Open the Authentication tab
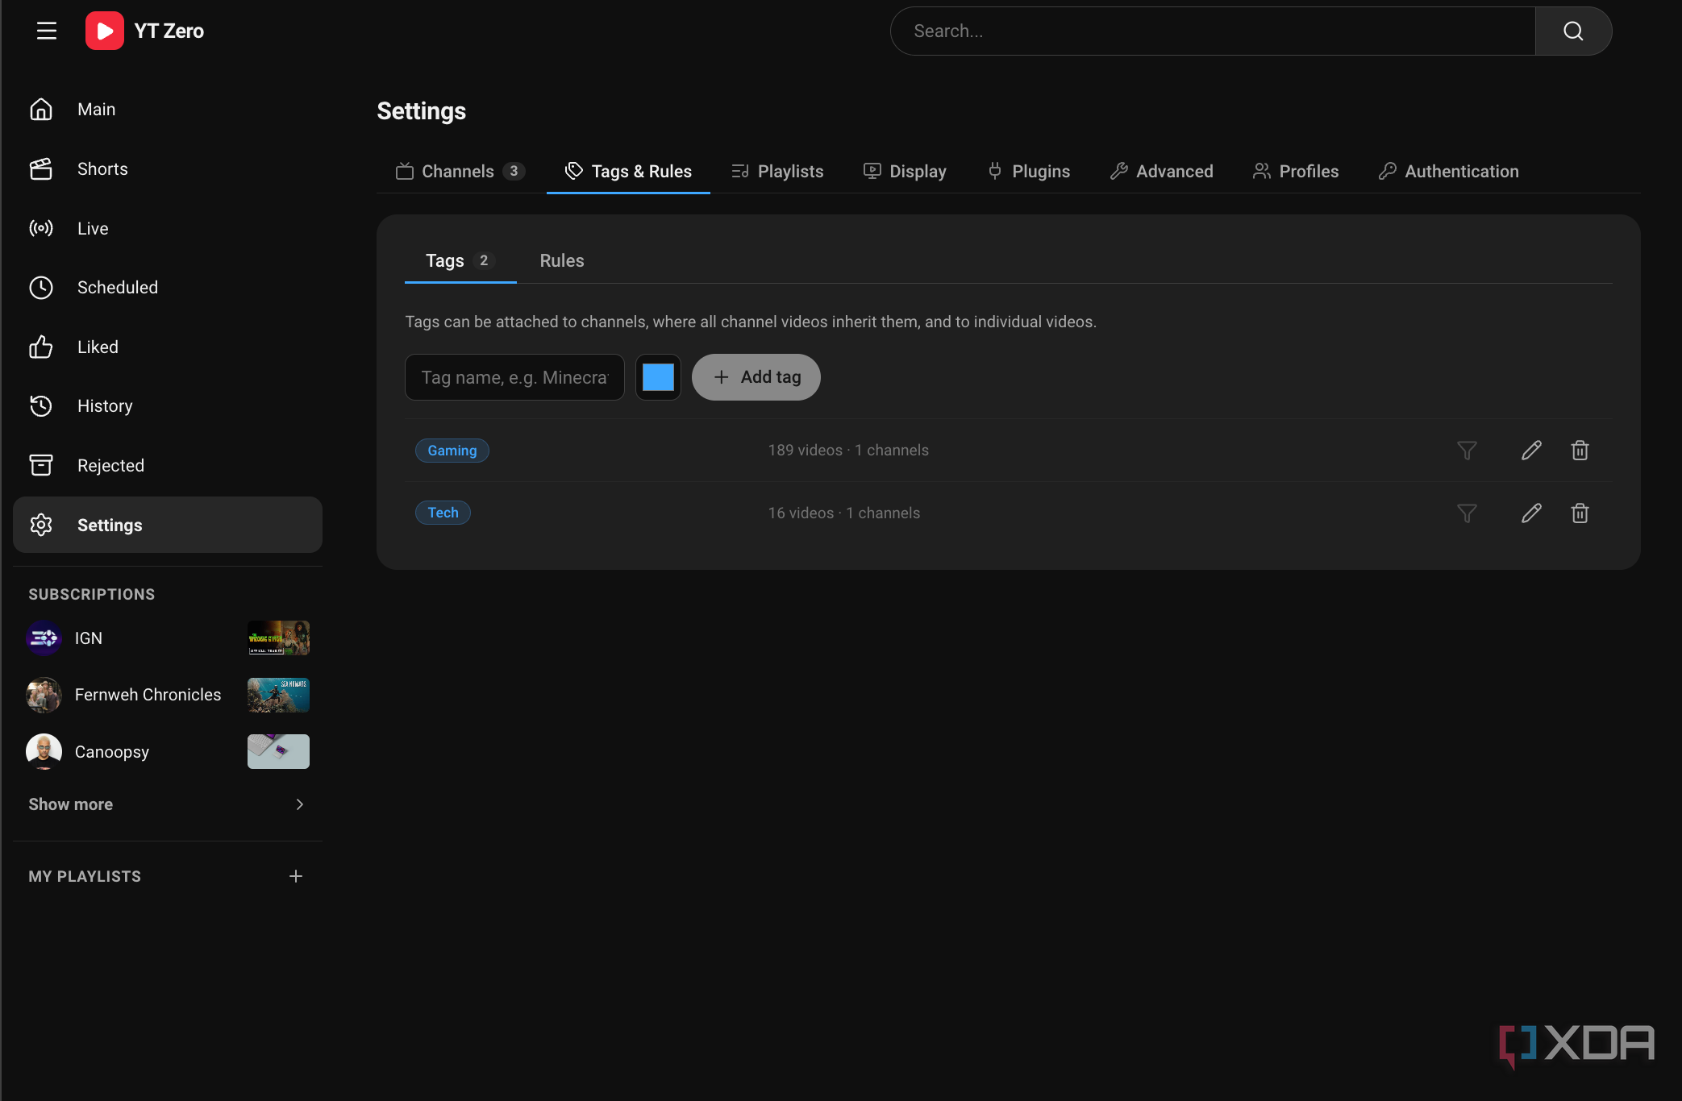 coord(1449,171)
